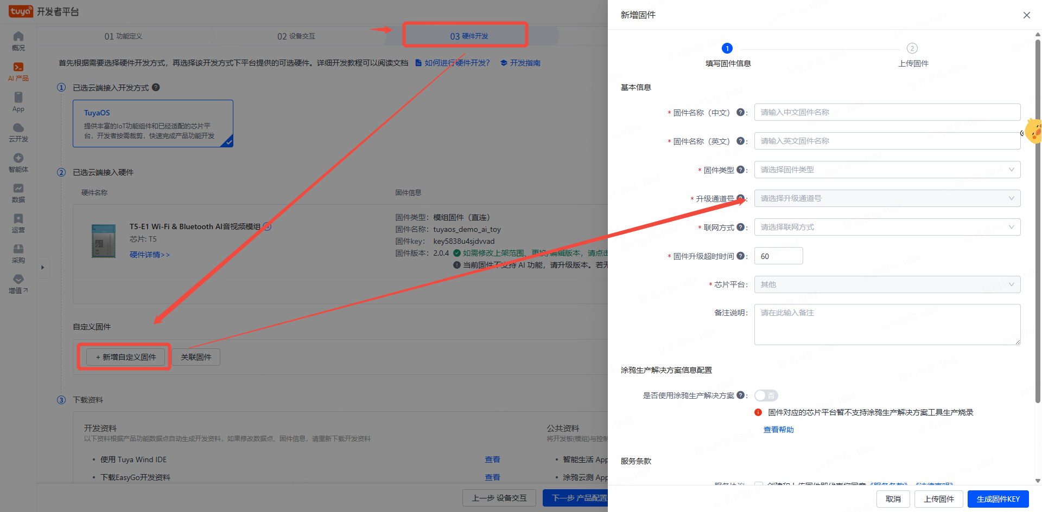Open App section in the sidebar
The image size is (1042, 512).
pyautogui.click(x=18, y=102)
